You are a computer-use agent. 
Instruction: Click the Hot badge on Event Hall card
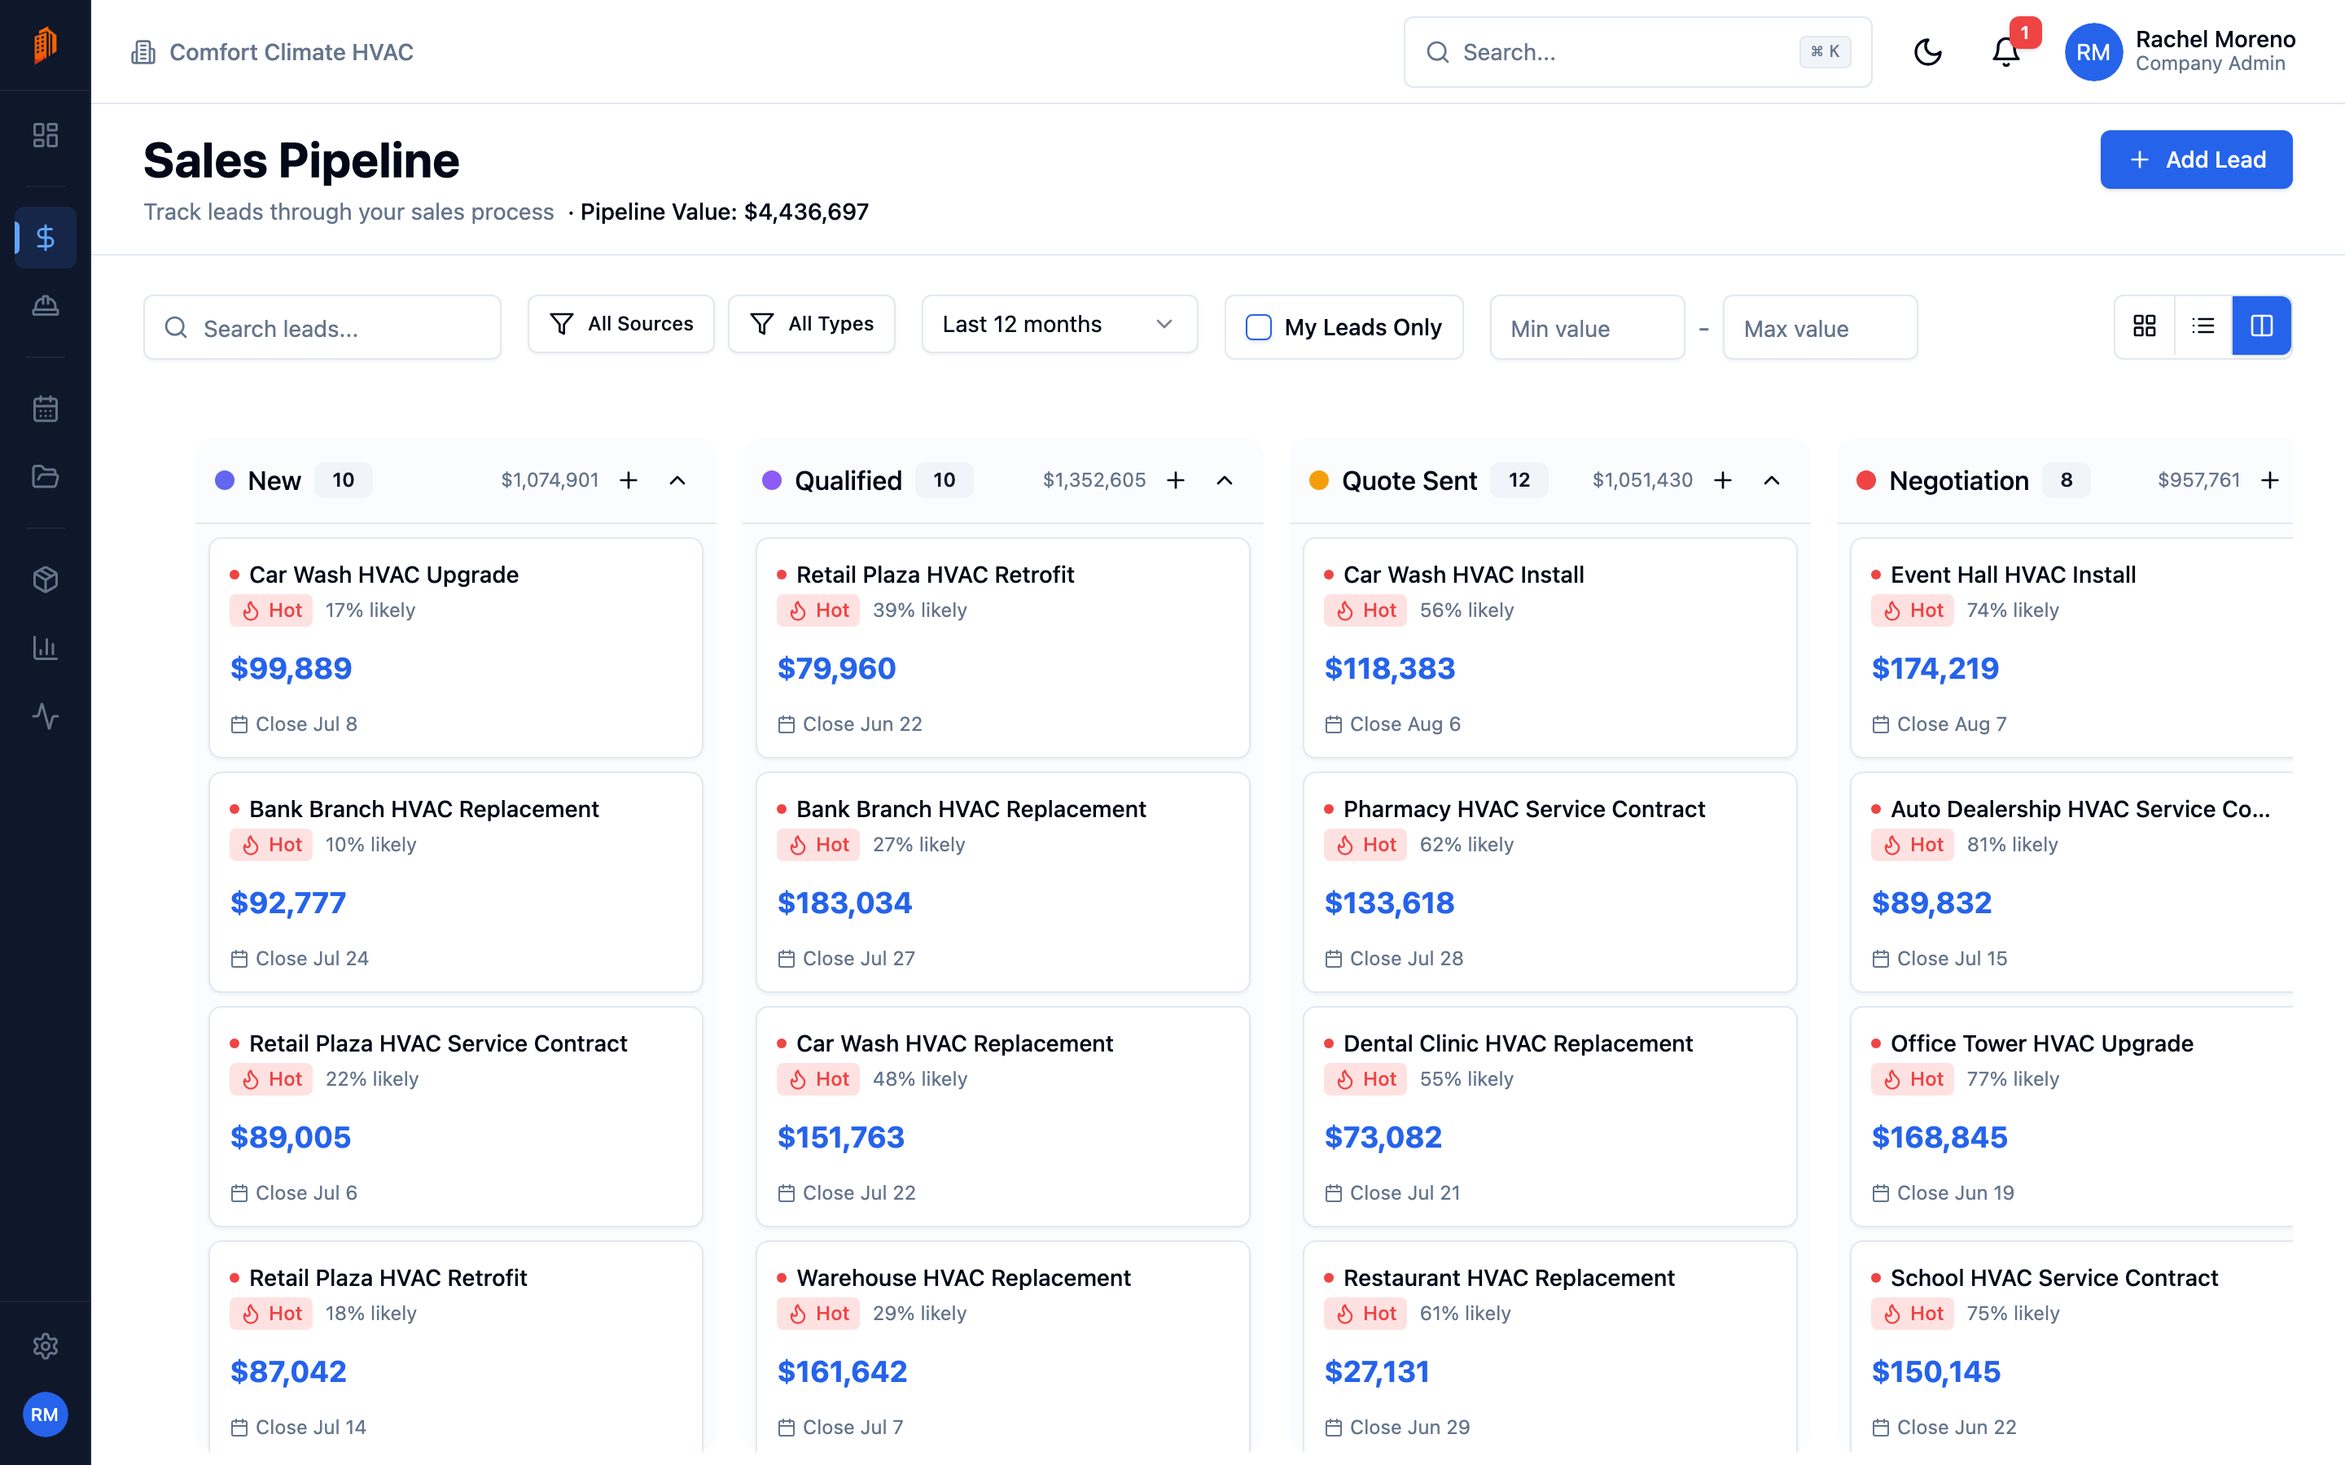coord(1913,610)
